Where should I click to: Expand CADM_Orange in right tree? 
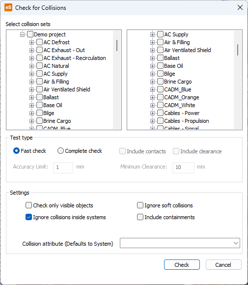tap(152, 98)
